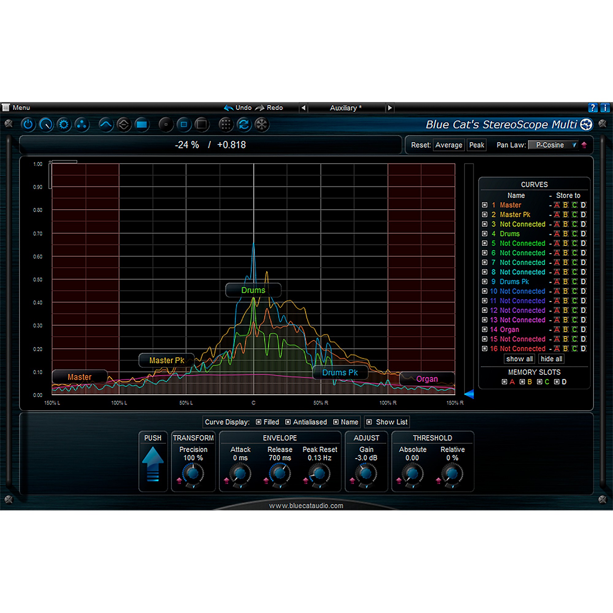Open the Pan Law dropdown

point(554,145)
